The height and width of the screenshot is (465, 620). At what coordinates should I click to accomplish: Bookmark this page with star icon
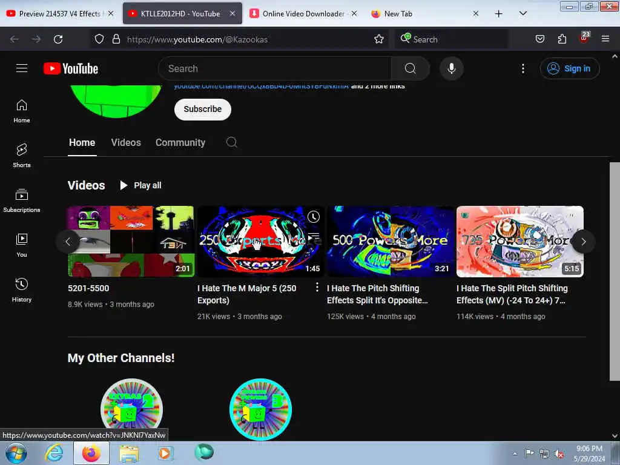click(x=379, y=39)
